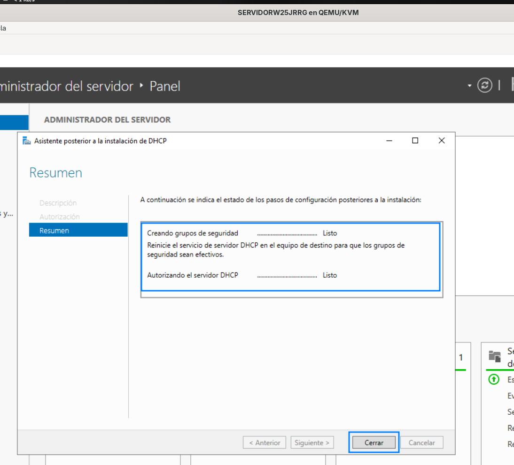Click the SERVIDORW25JRRG en QEMU/KVM title bar
This screenshot has height=465, width=514.
pyautogui.click(x=298, y=13)
